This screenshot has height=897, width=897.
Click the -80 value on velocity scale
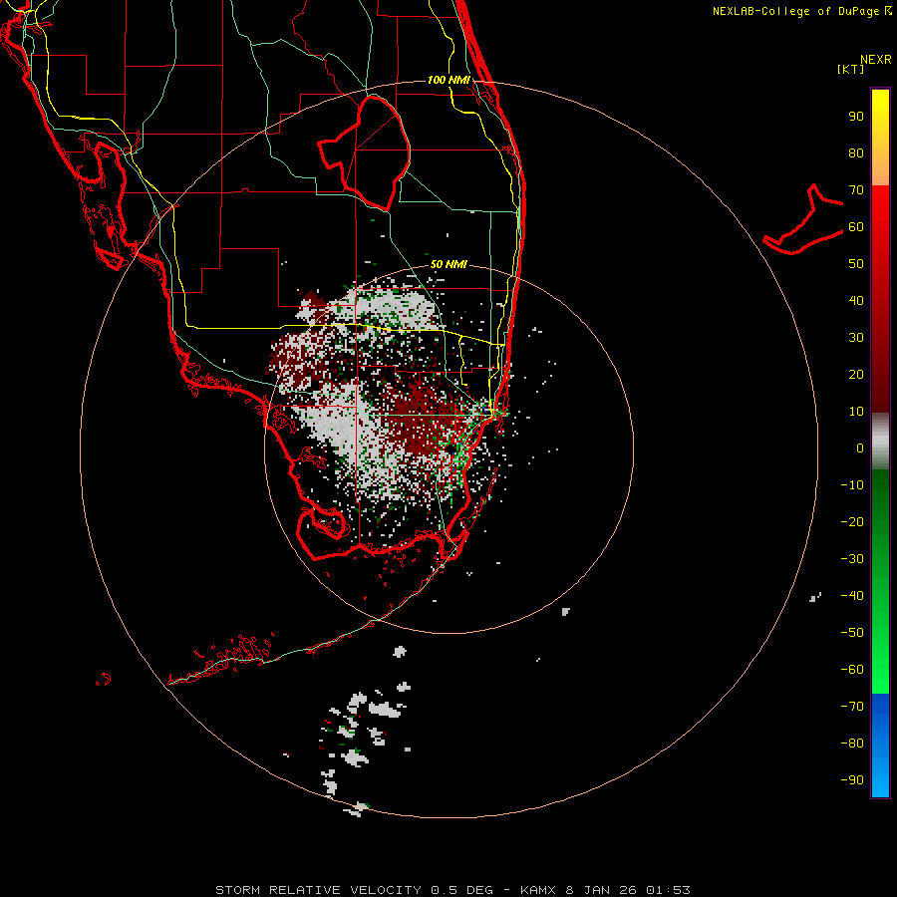tap(852, 744)
